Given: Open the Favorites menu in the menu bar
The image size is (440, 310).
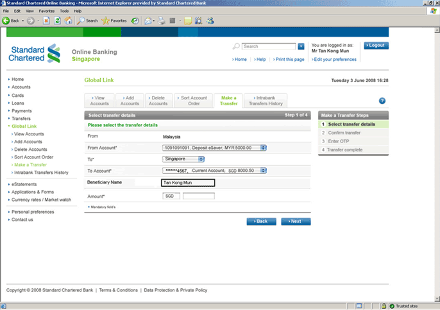Looking at the screenshot, I should [47, 11].
